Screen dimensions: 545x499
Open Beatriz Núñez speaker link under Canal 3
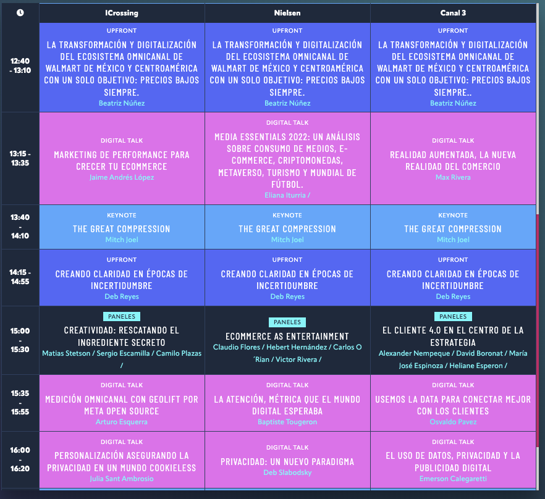[453, 103]
